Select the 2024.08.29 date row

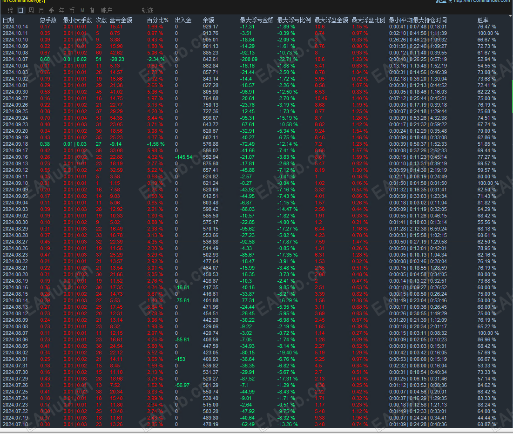coord(15,229)
